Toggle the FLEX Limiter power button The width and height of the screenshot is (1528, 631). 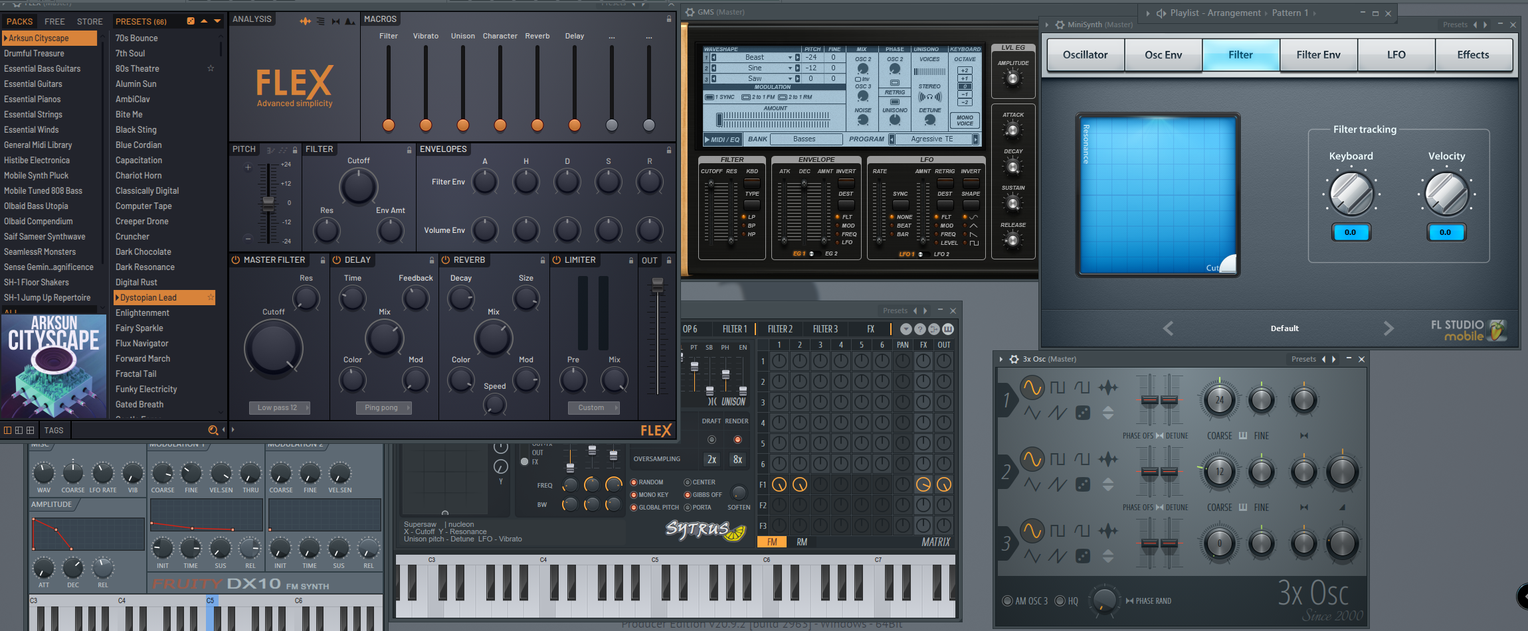tap(557, 260)
